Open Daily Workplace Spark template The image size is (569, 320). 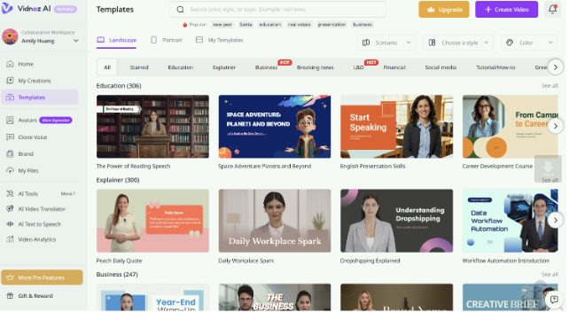coord(276,222)
